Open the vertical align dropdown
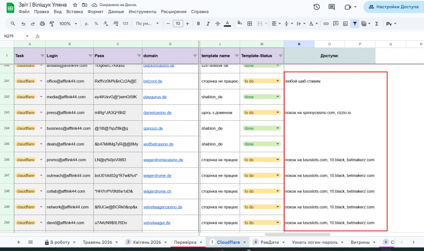Screen dimensions: 424x251 click(x=289, y=24)
